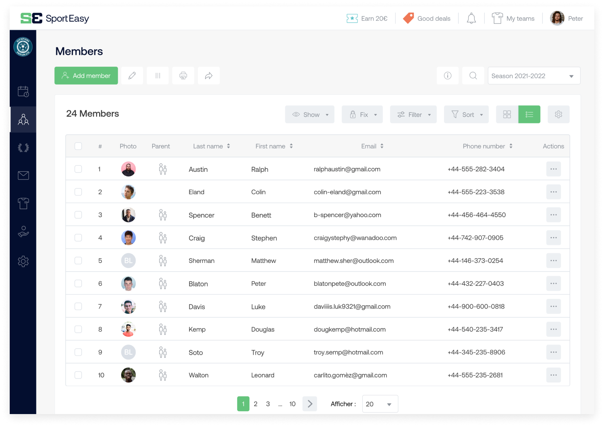Click the notification bell icon

tap(471, 18)
